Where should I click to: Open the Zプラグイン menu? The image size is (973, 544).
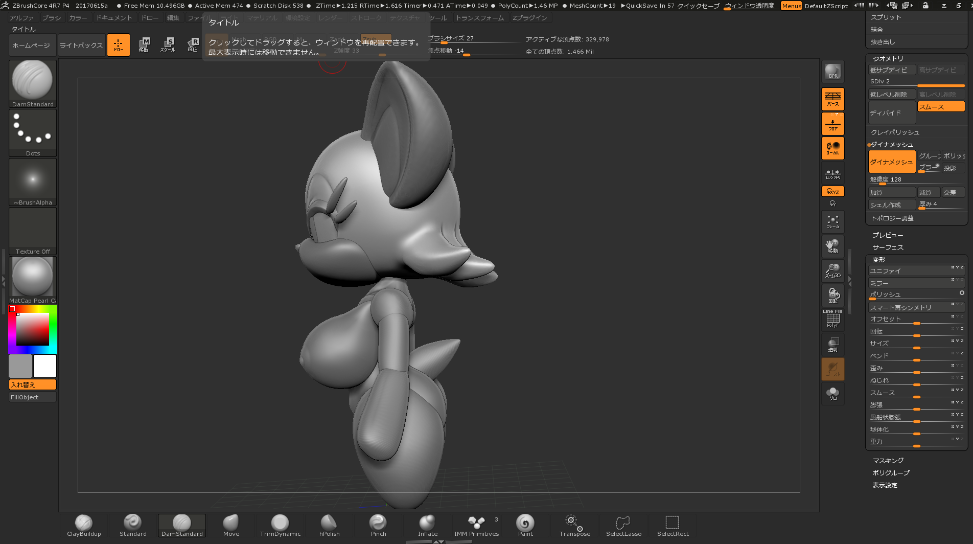click(x=529, y=18)
